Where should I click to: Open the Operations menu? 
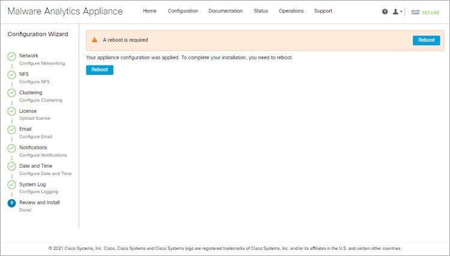(x=291, y=11)
